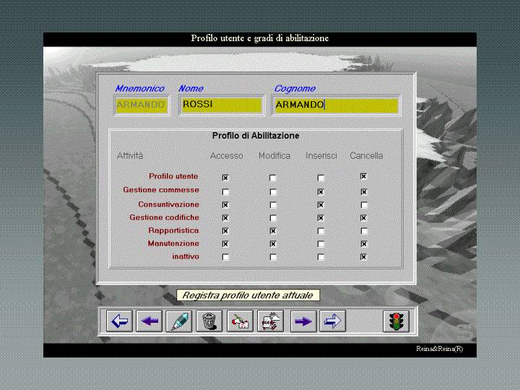Click the Cancella column header
The height and width of the screenshot is (390, 520).
[366, 155]
